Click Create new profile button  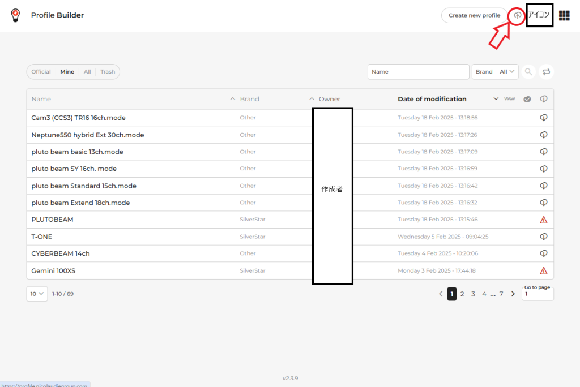point(474,15)
